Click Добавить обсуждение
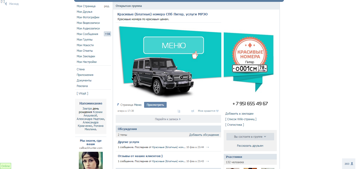 pos(204,135)
